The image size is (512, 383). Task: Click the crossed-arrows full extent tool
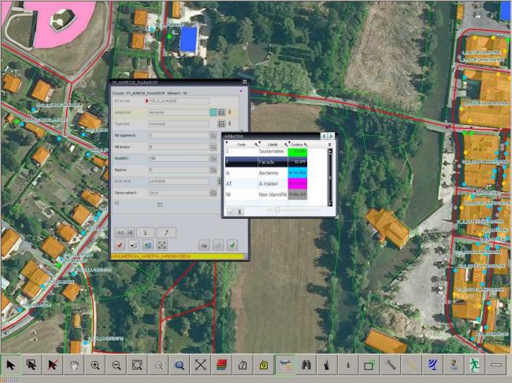[x=200, y=365]
